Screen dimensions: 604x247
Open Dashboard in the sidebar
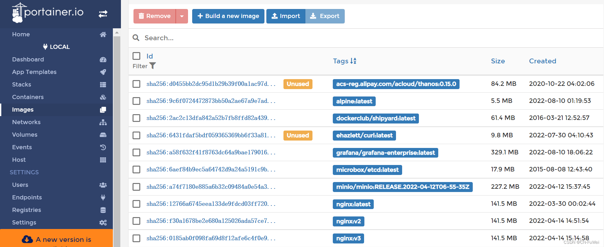click(x=28, y=59)
